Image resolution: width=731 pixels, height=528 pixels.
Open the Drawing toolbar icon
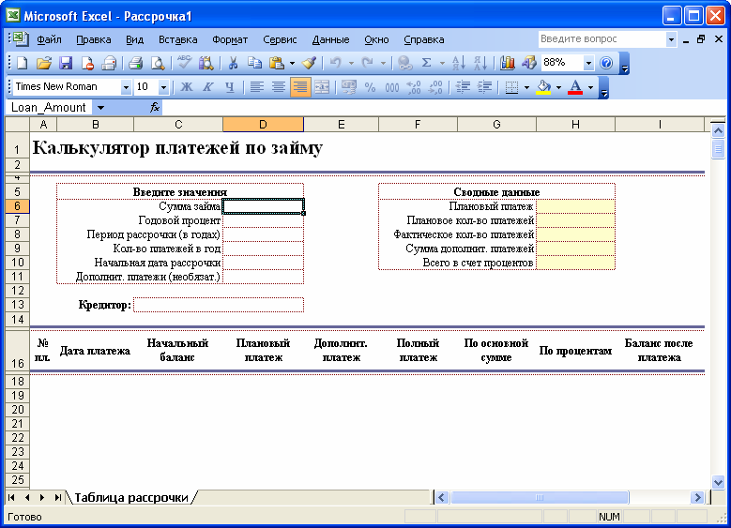529,63
